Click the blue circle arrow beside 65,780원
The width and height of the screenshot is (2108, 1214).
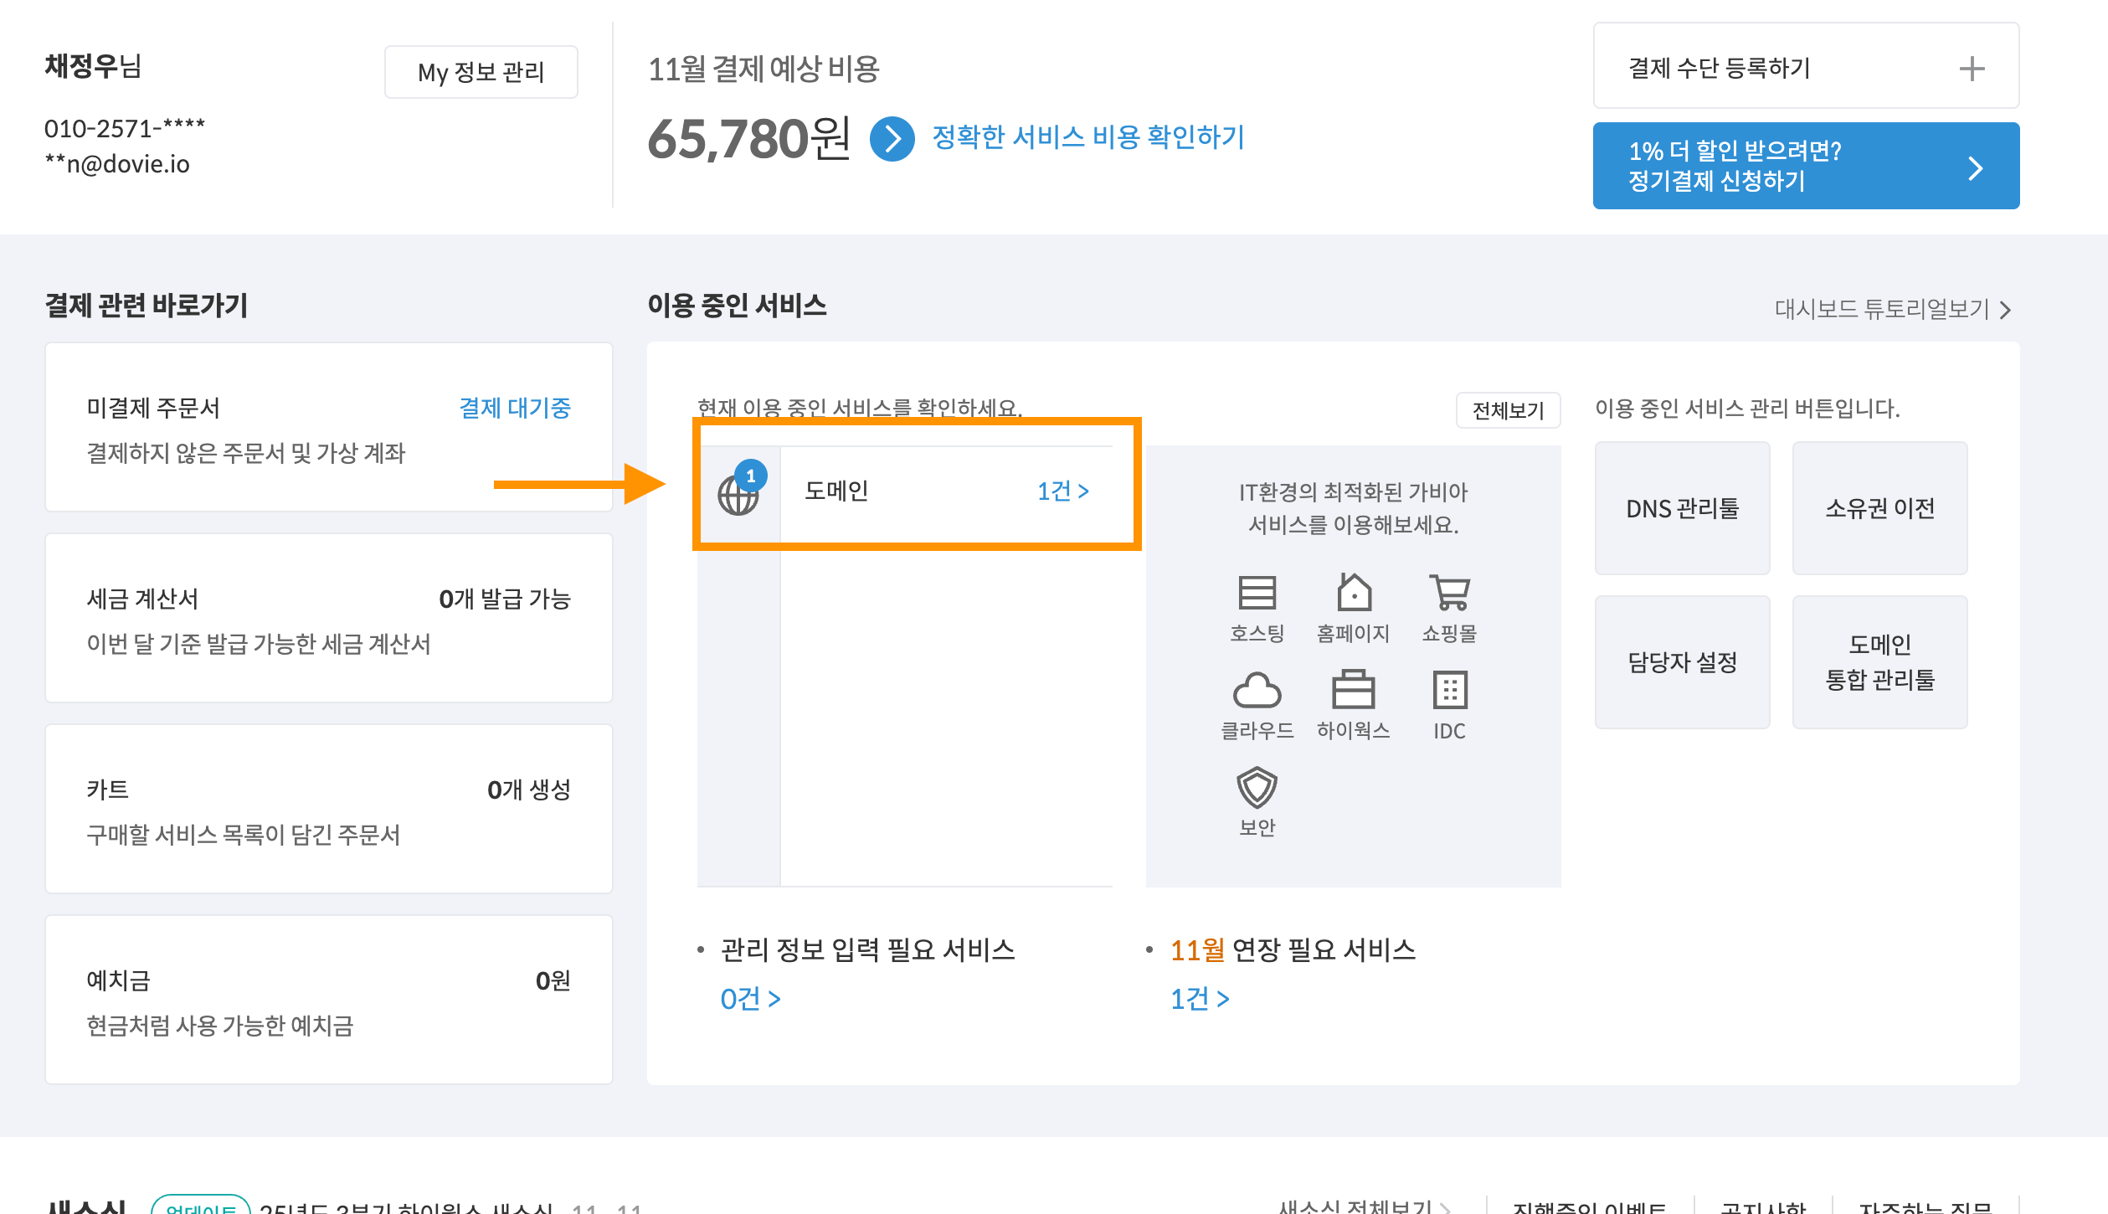coord(892,139)
